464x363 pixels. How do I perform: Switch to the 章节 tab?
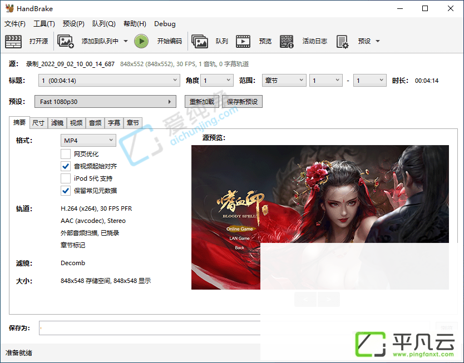[x=133, y=123]
